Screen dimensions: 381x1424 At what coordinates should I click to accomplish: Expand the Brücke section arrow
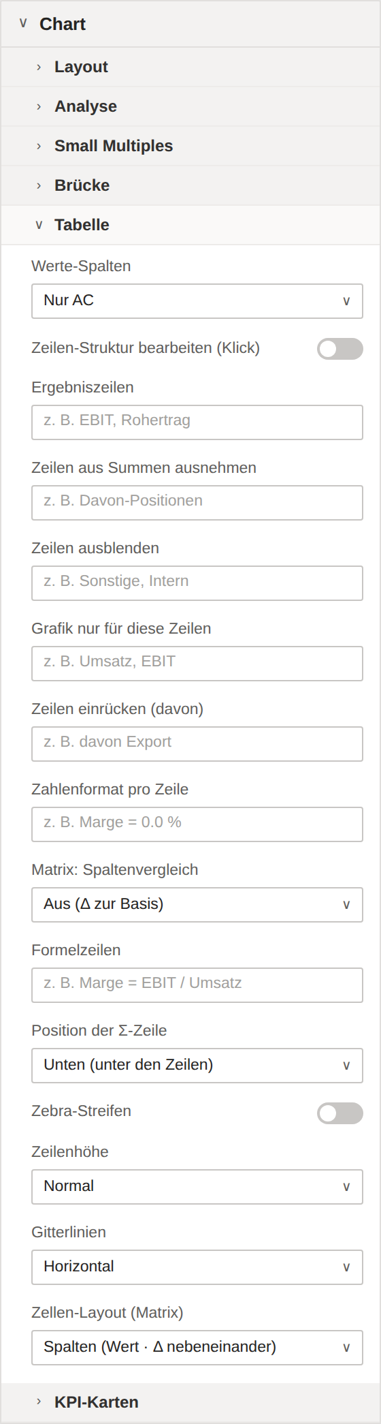point(39,185)
